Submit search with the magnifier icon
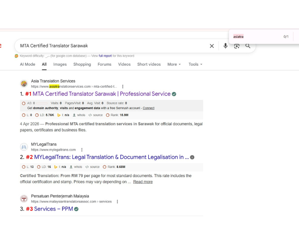The image size is (299, 245). (248, 46)
